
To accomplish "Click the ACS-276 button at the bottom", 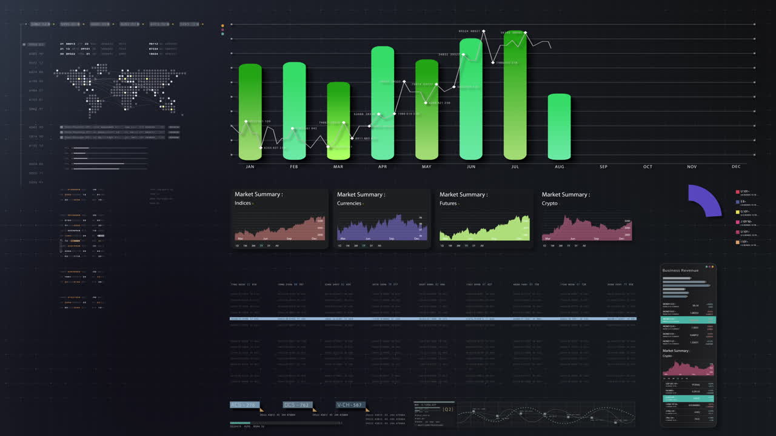I will pyautogui.click(x=245, y=405).
